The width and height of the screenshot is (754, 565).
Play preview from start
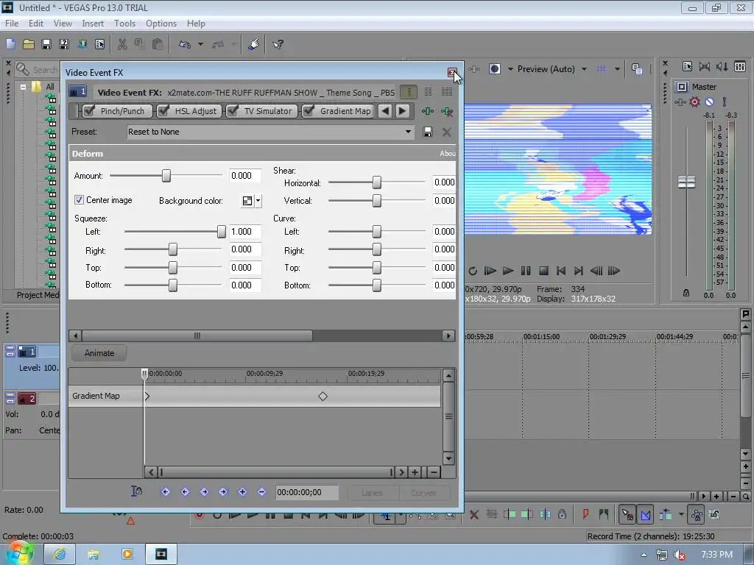[x=490, y=271]
